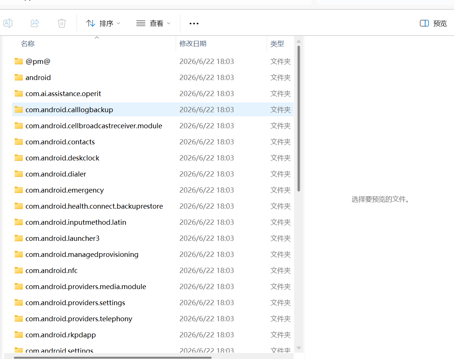Click the Rename icon in toolbar
The width and height of the screenshot is (454, 359).
(x=8, y=23)
